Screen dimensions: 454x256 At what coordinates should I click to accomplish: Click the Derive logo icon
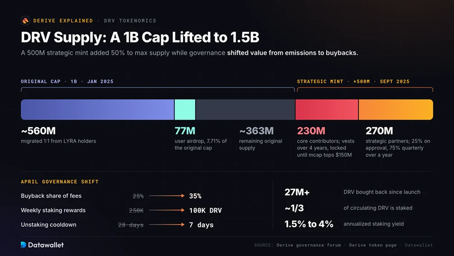25,20
